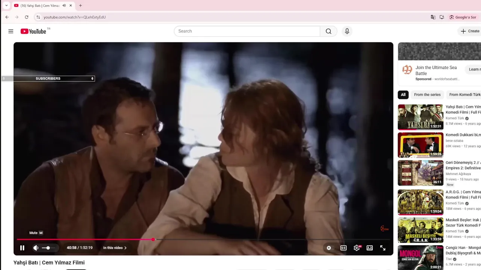Toggle the autoplay switch in player
This screenshot has width=481, height=270.
pyautogui.click(x=329, y=248)
